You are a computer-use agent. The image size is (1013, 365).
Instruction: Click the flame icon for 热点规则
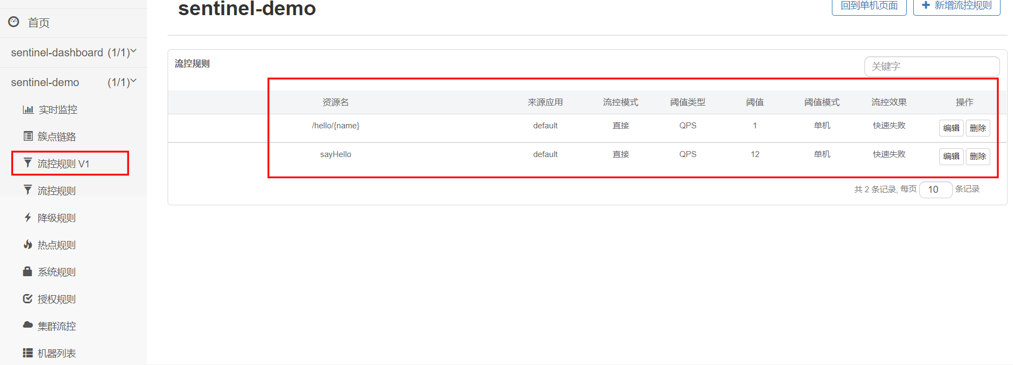[x=28, y=244]
